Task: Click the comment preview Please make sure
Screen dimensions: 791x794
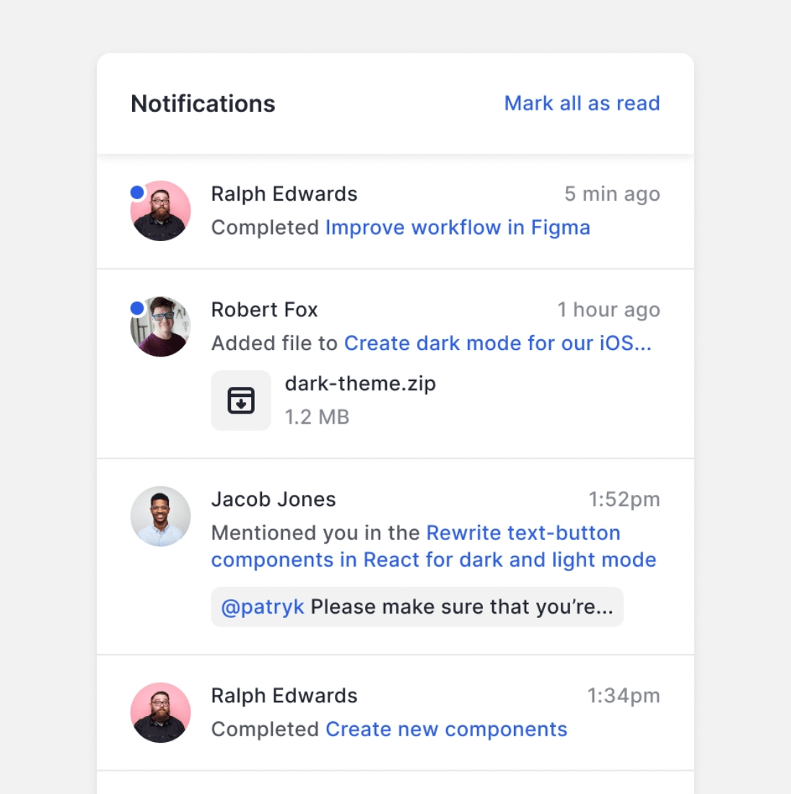Action: [462, 607]
